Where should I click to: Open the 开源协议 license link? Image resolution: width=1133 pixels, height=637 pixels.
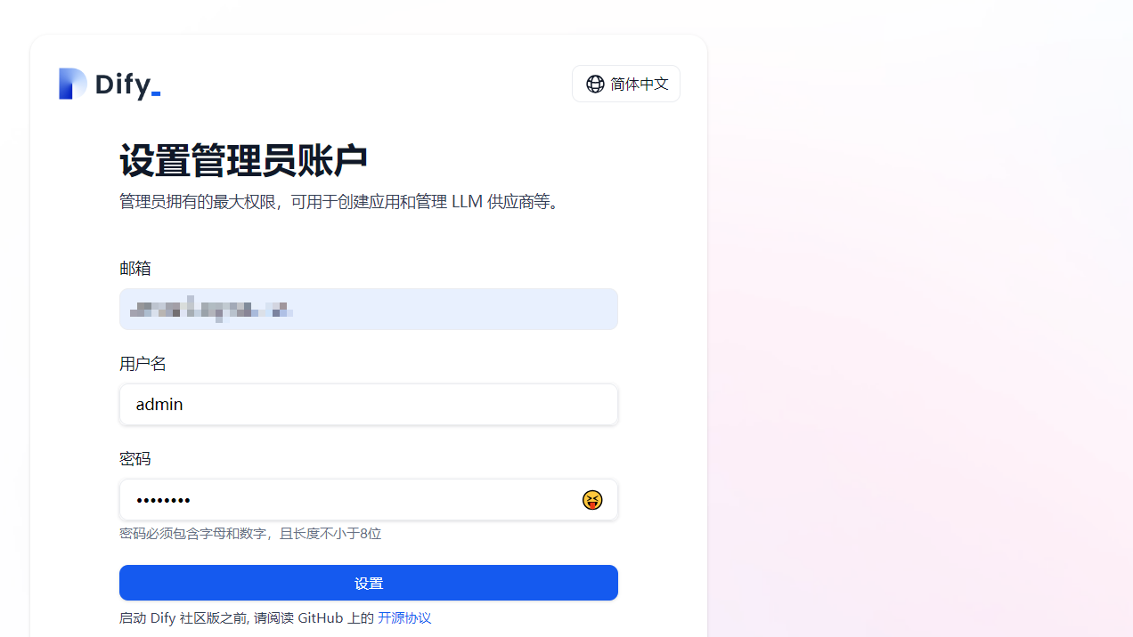[x=404, y=617]
